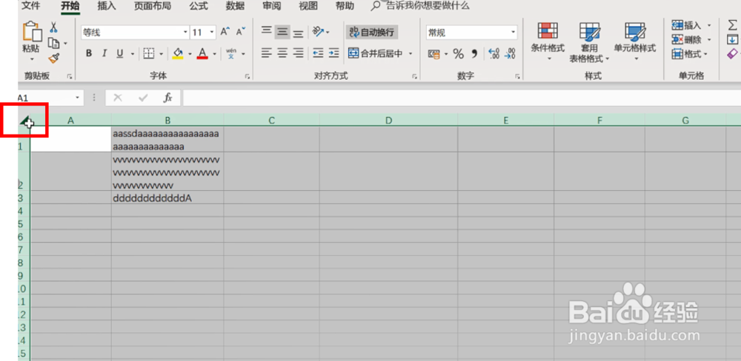Apply percent style
The image size is (741, 361).
459,54
